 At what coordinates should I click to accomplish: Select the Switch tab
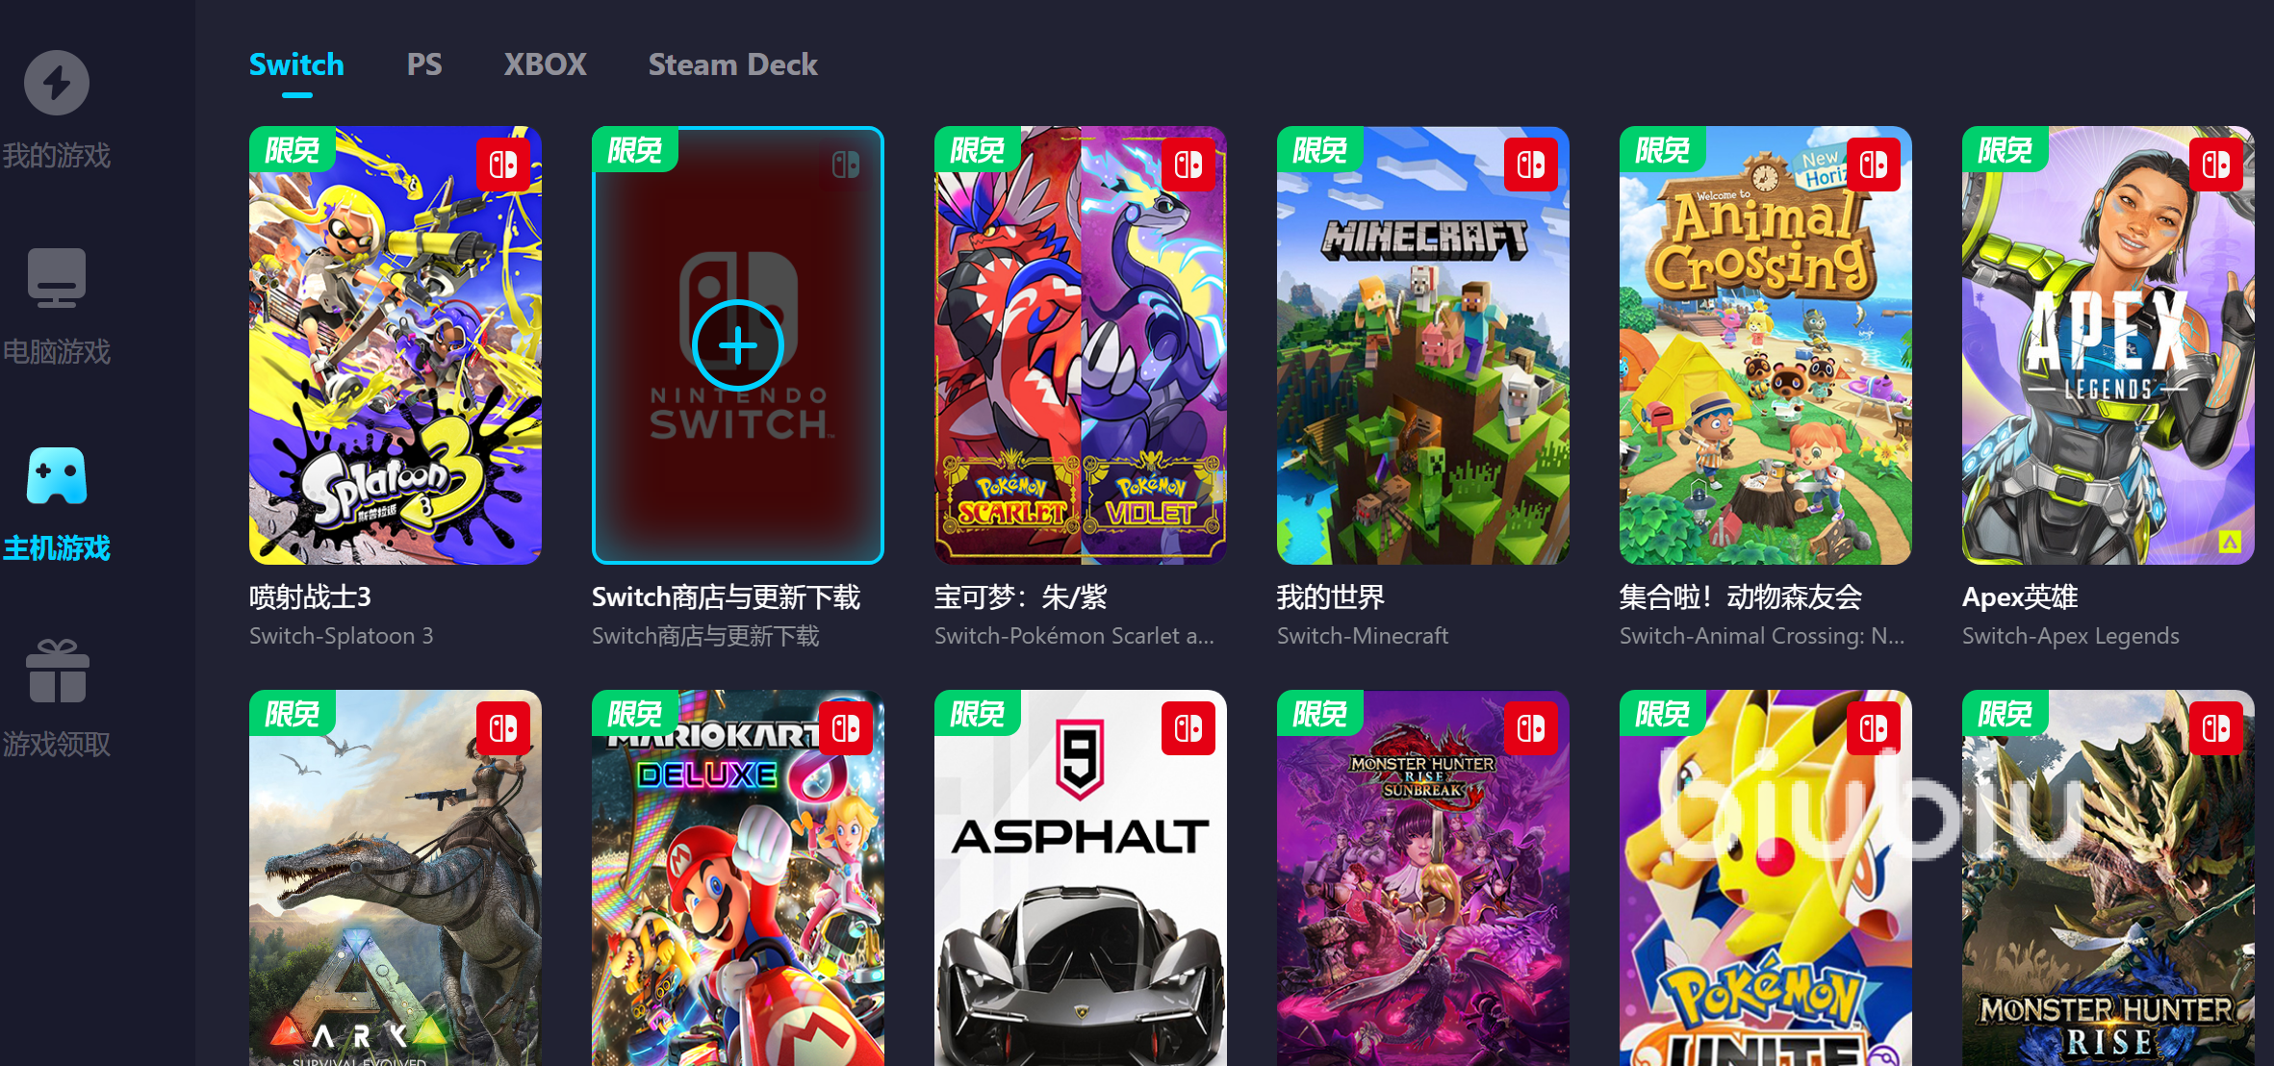tap(296, 64)
